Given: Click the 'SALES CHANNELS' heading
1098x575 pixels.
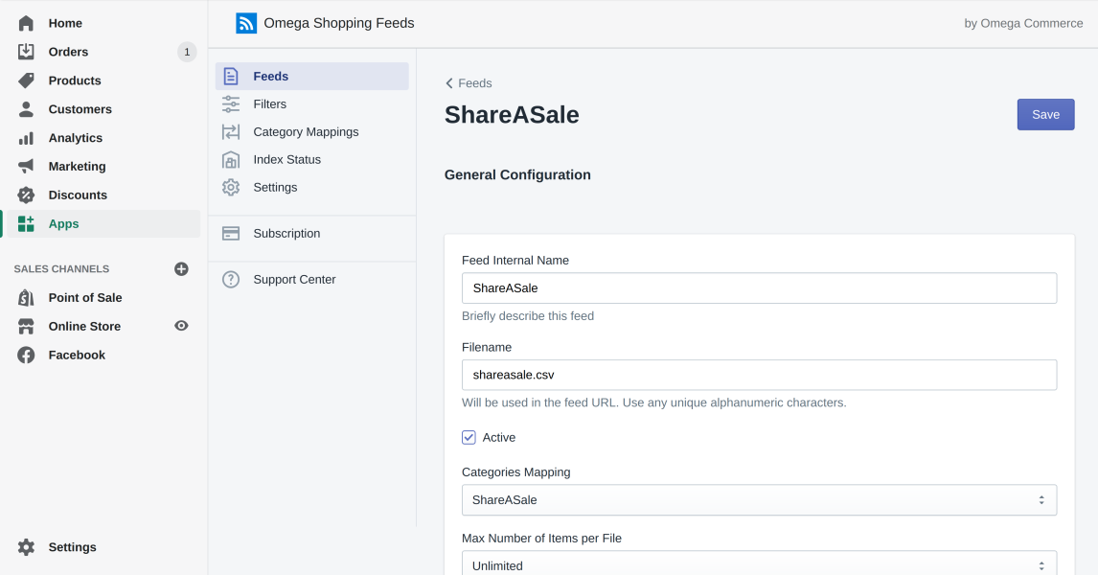Looking at the screenshot, I should [61, 269].
